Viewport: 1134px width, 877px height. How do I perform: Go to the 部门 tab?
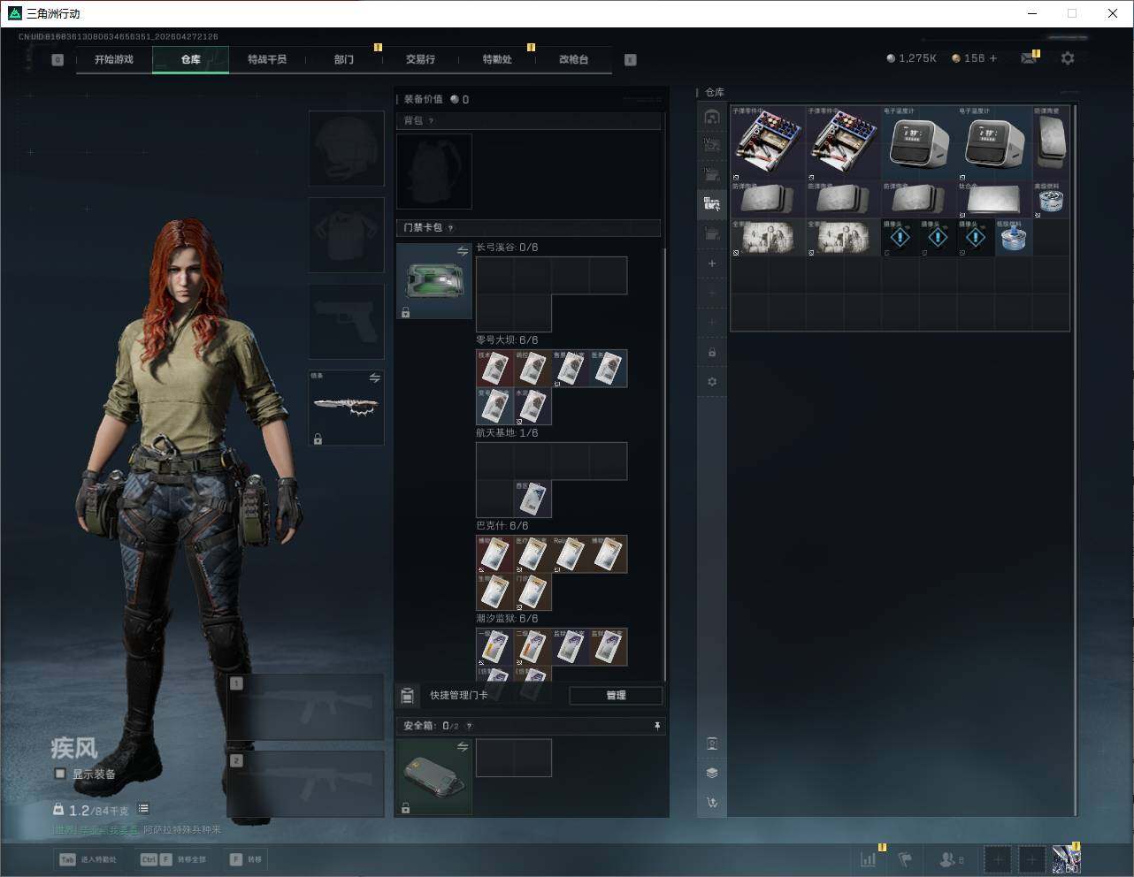[x=344, y=59]
